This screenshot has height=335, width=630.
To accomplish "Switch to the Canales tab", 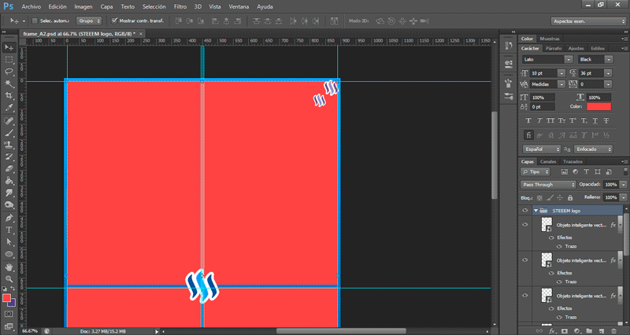I will [x=548, y=162].
